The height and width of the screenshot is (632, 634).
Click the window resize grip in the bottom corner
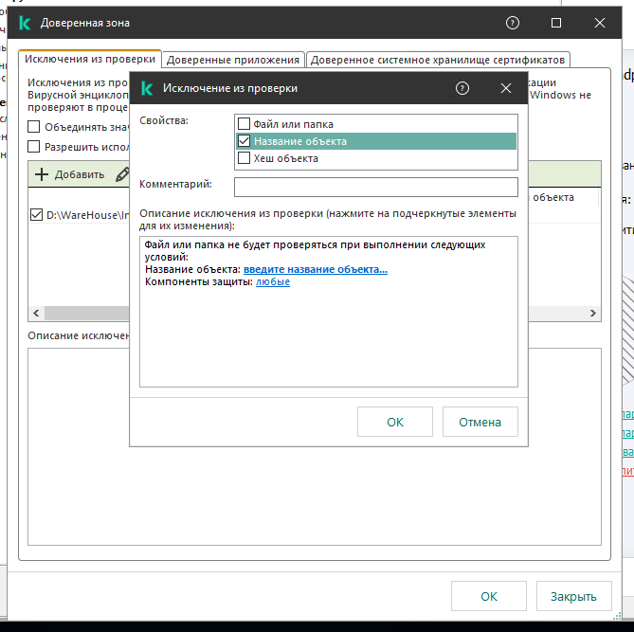tap(617, 616)
